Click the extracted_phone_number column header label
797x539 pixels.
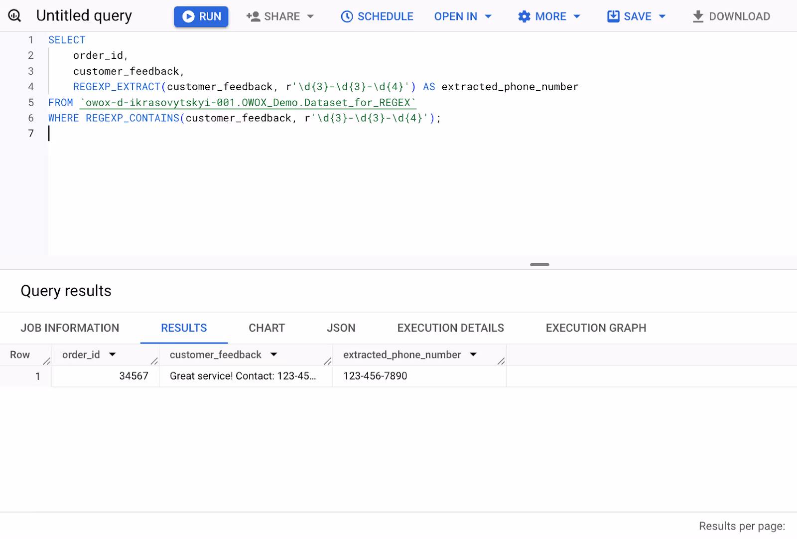402,355
